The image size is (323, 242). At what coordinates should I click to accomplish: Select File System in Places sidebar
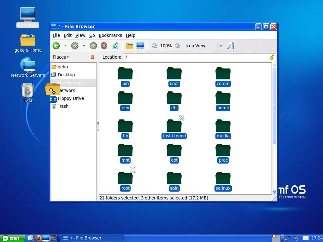[x=73, y=83]
